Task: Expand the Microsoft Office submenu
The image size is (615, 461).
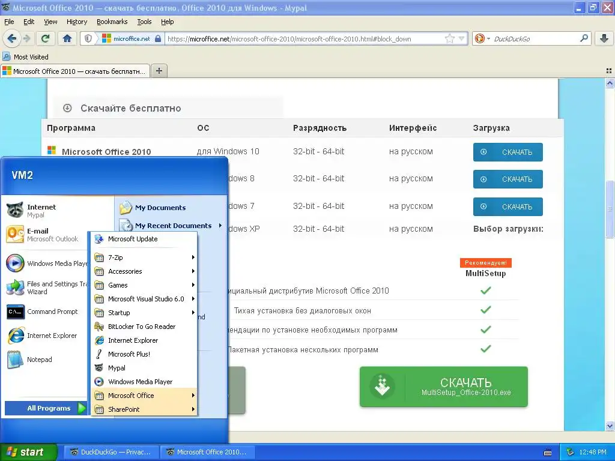Action: 144,396
